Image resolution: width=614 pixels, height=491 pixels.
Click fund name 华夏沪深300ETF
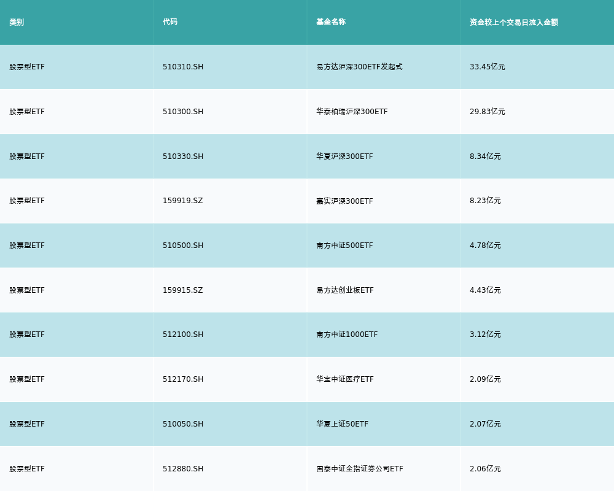[344, 157]
